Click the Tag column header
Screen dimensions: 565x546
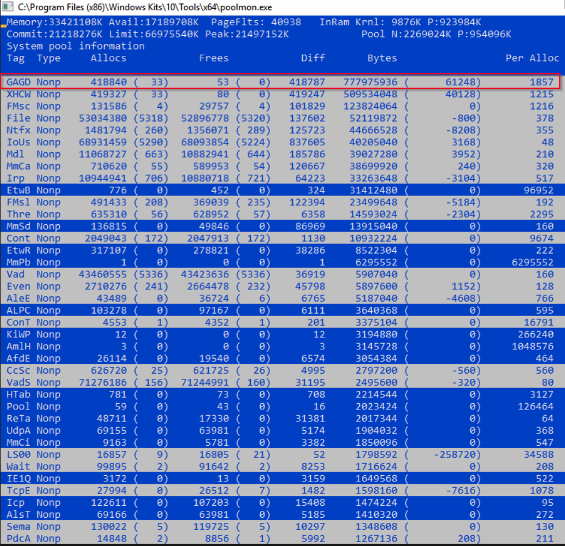tap(16, 58)
